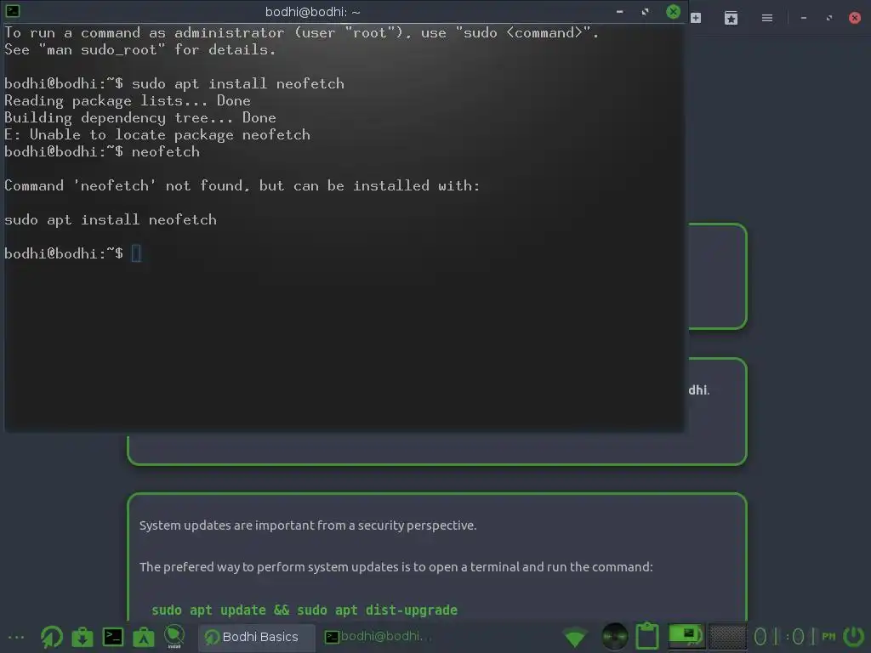Minimize the terminal window
The width and height of the screenshot is (871, 653).
coord(620,12)
